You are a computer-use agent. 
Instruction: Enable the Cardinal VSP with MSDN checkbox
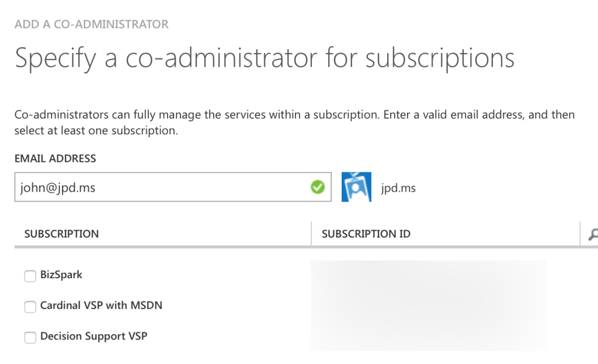pyautogui.click(x=30, y=306)
